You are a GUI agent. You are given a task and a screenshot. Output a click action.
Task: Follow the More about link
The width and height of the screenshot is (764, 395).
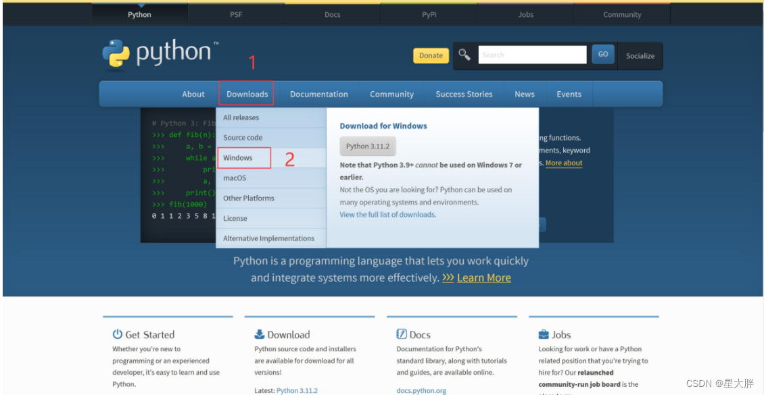point(564,163)
